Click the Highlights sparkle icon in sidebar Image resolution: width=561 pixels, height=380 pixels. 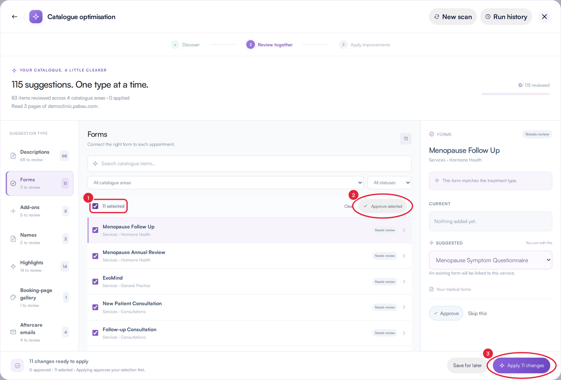point(13,266)
